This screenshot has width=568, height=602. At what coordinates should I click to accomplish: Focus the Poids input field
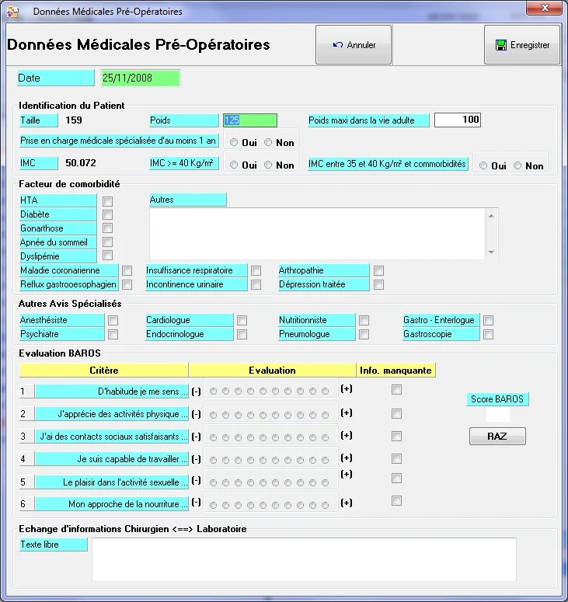click(x=250, y=120)
